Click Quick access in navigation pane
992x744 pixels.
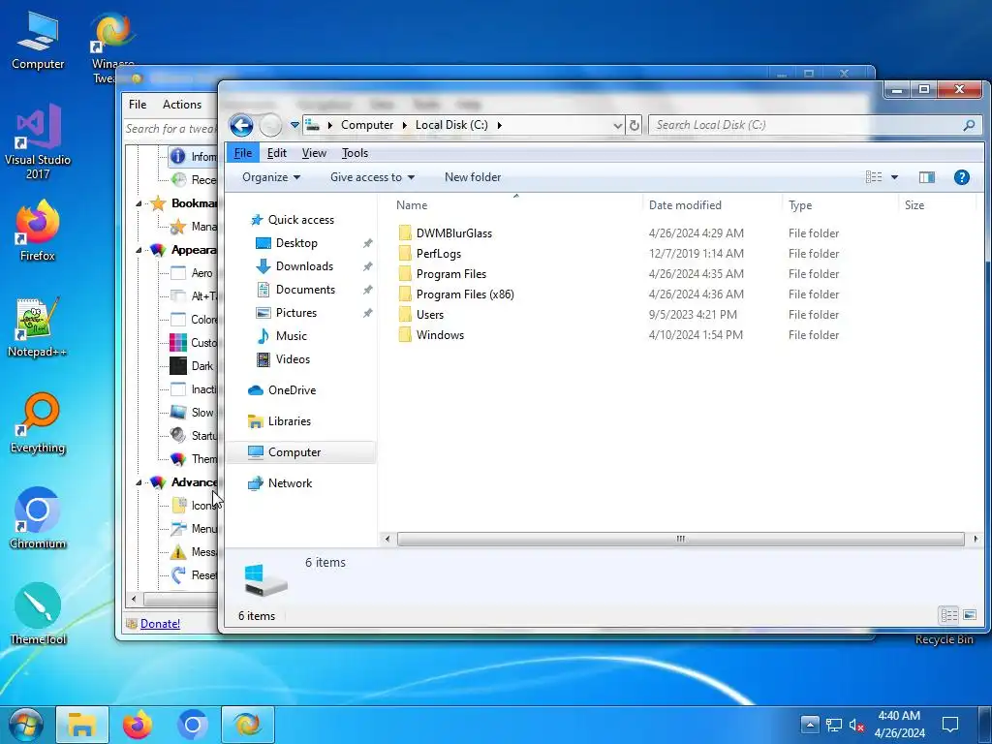(x=301, y=220)
